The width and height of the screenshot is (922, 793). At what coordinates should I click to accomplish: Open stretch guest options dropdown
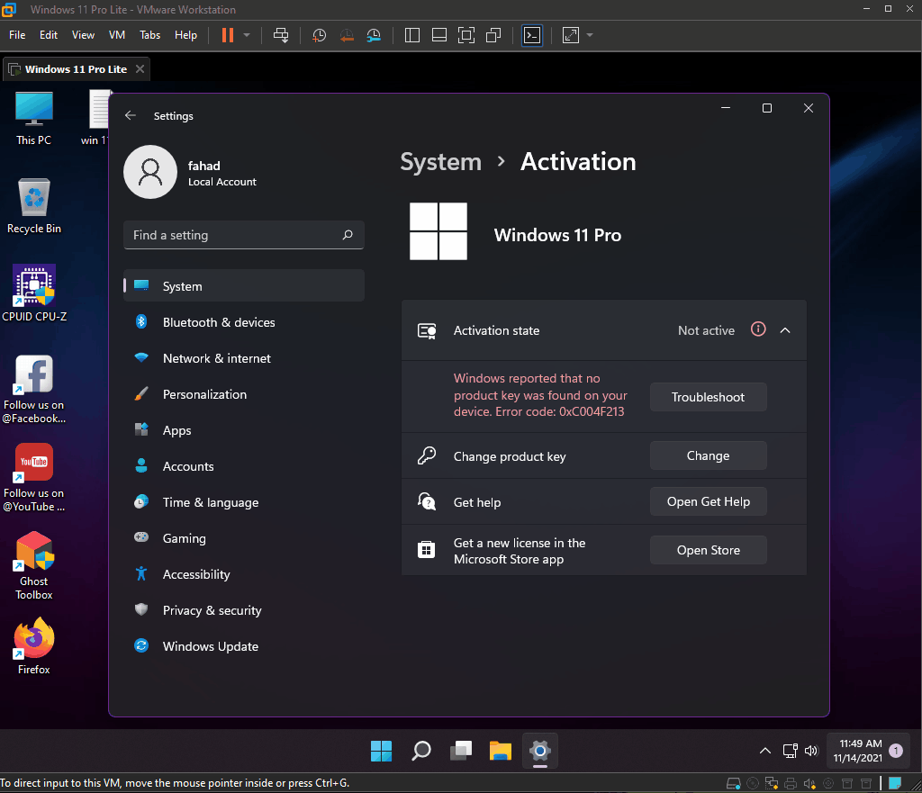click(590, 35)
